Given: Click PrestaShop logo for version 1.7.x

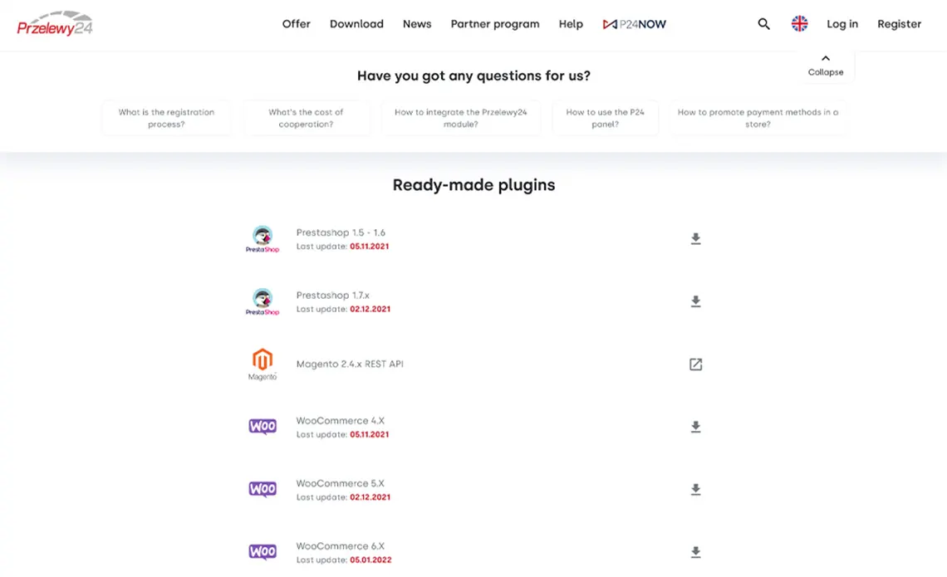Looking at the screenshot, I should [263, 301].
